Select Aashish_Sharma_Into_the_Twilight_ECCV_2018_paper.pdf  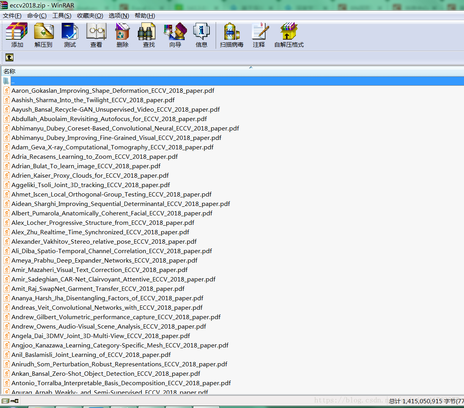click(93, 100)
